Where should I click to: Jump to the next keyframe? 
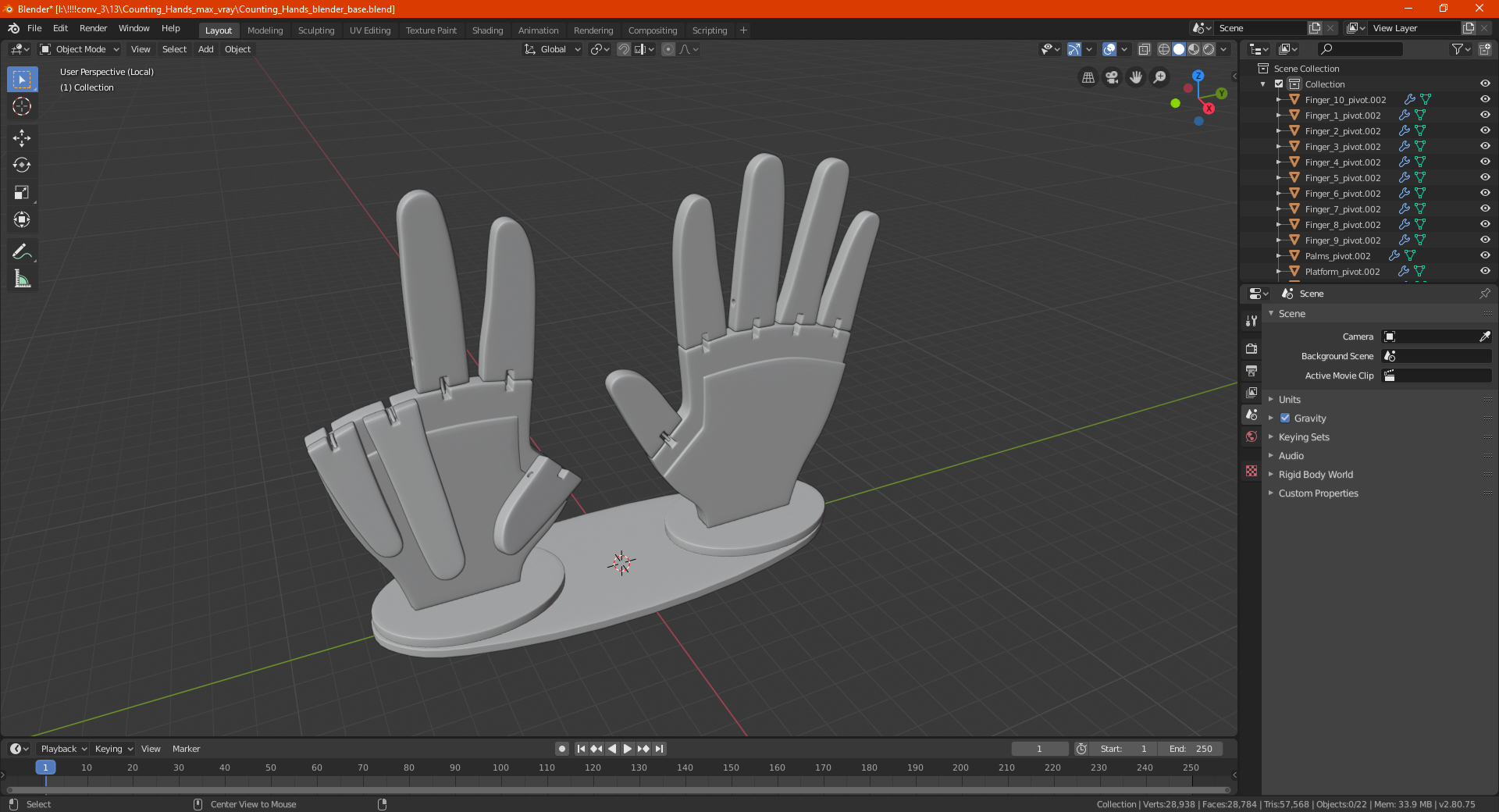pyautogui.click(x=643, y=749)
